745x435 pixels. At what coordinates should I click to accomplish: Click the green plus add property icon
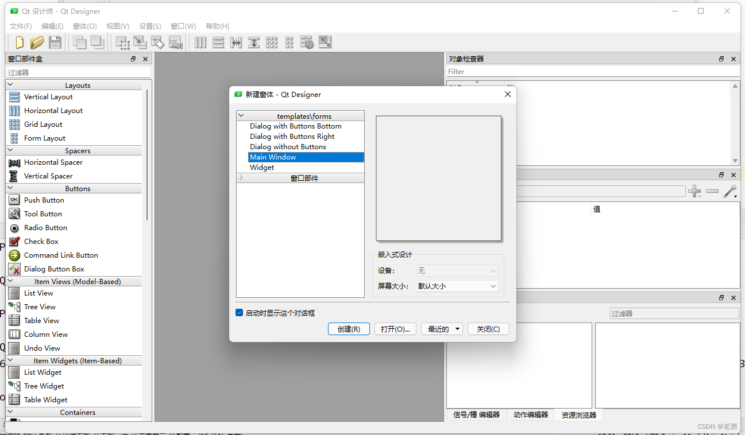pos(694,192)
